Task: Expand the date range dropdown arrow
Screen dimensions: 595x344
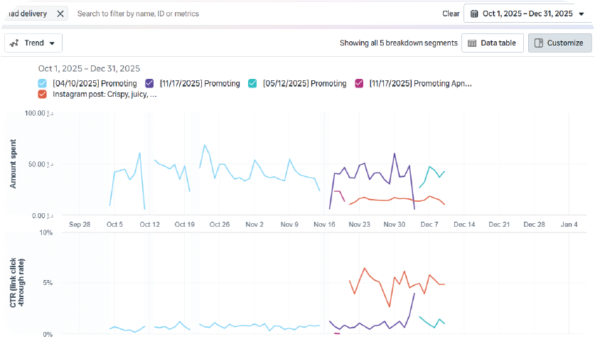Action: [581, 14]
